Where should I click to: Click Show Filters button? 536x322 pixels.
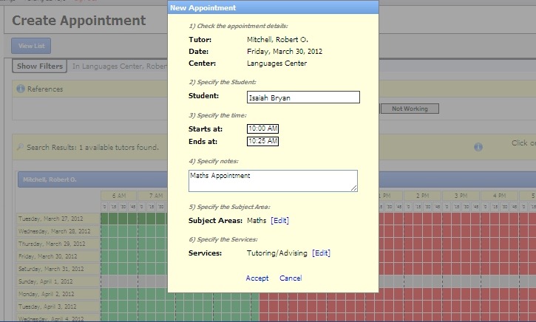(x=40, y=66)
